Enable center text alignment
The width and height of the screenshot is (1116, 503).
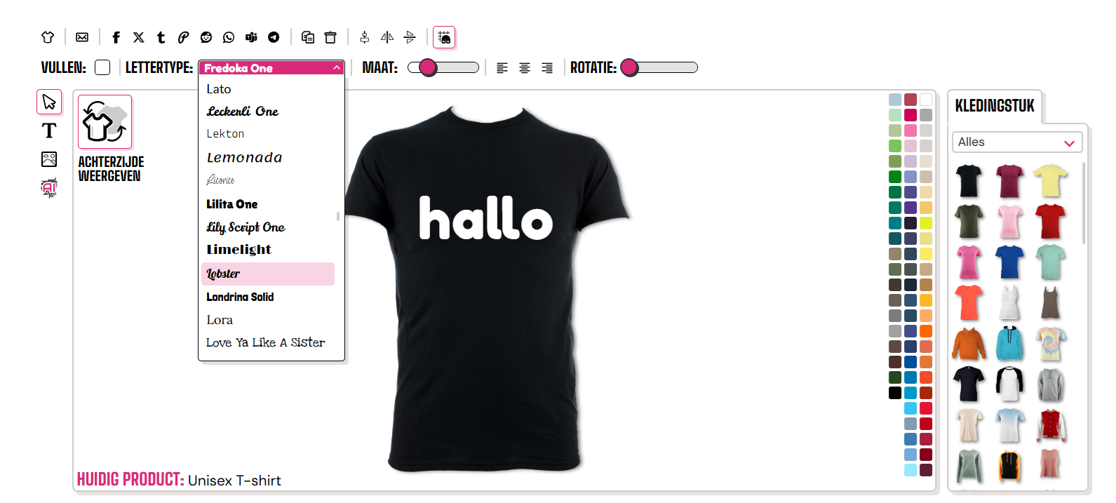click(525, 68)
